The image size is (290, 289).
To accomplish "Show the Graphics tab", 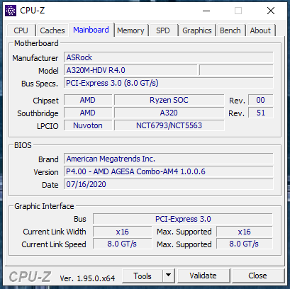I will pos(197,30).
